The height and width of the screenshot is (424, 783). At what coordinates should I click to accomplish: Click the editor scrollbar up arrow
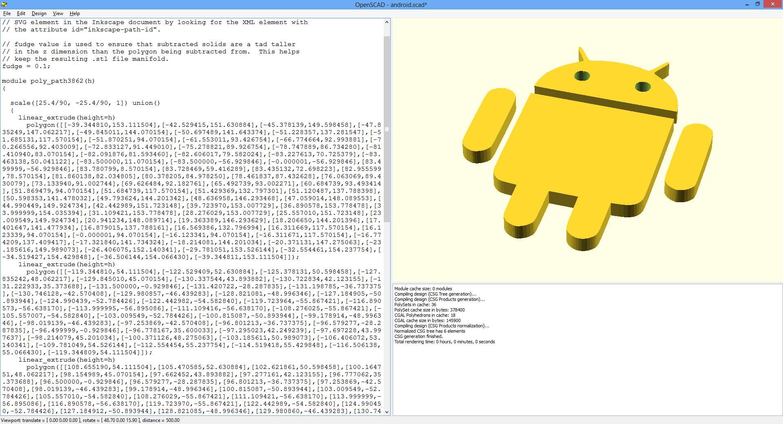(387, 22)
